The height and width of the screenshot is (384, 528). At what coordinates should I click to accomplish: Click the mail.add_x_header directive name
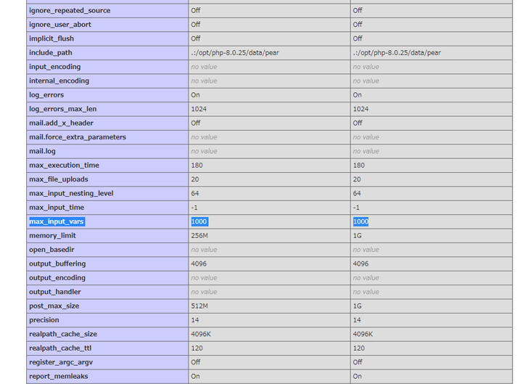coord(61,123)
